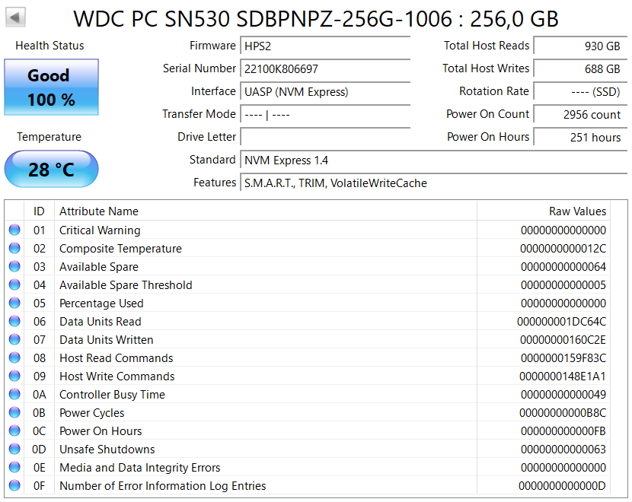This screenshot has height=502, width=632.
Task: Click the Firmware HPS2 field
Action: [x=325, y=46]
